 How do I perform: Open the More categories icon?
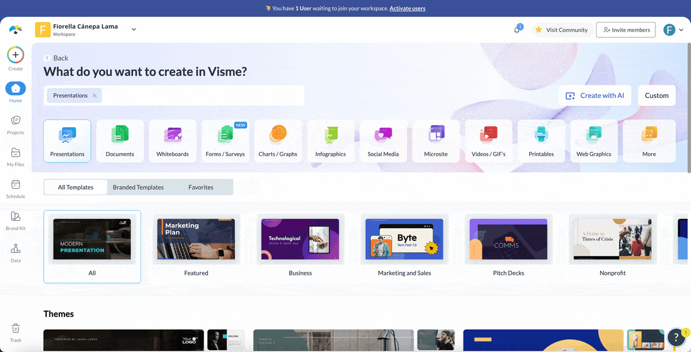(x=649, y=141)
